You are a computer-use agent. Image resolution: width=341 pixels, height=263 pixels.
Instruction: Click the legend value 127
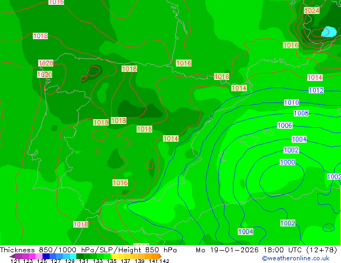(x=56, y=261)
